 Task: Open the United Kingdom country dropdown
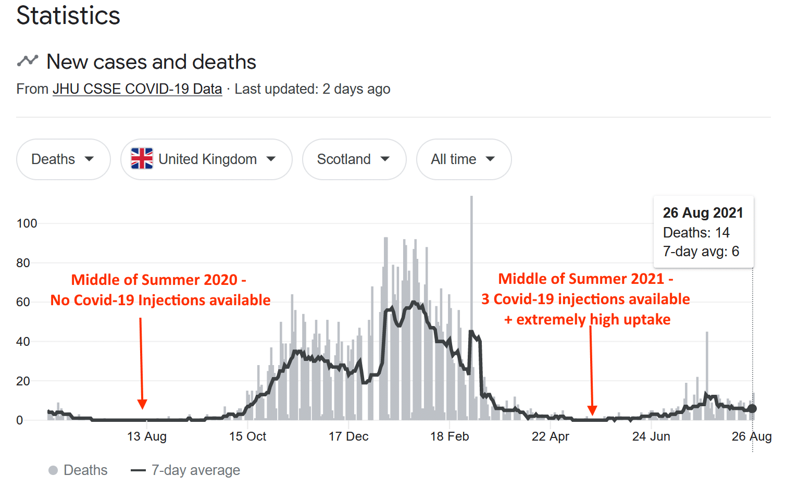pyautogui.click(x=206, y=159)
